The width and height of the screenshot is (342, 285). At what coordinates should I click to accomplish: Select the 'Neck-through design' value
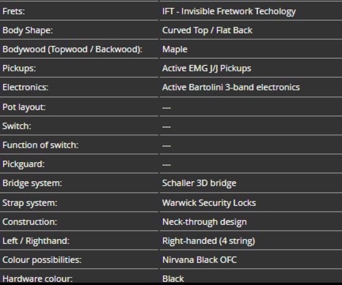coord(204,222)
